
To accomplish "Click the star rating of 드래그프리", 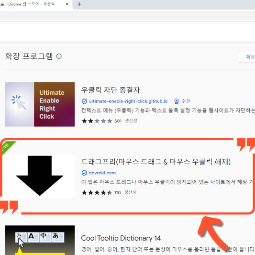I will coord(97,192).
